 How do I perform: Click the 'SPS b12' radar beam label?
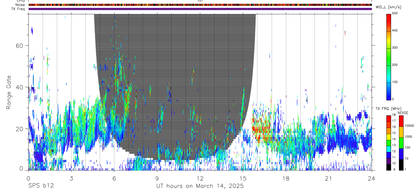[41, 186]
